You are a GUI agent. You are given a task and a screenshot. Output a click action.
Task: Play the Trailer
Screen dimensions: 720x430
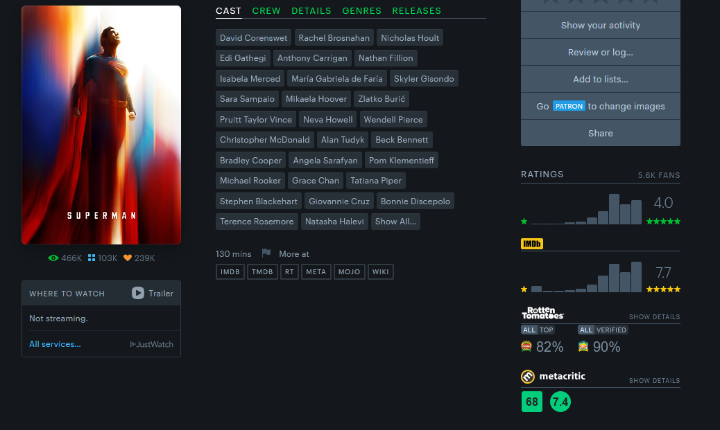[x=153, y=294]
